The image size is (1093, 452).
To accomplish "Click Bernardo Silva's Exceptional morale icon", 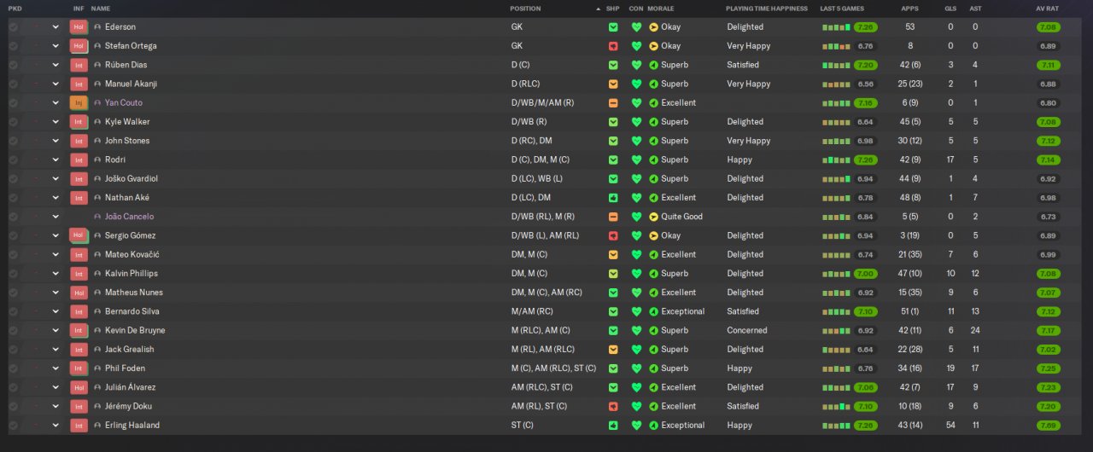I will pos(654,311).
